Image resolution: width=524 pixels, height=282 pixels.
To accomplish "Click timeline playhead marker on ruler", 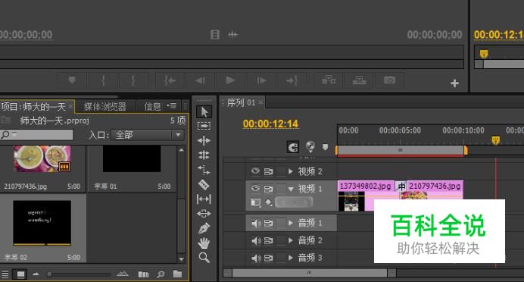I will pyautogui.click(x=495, y=139).
